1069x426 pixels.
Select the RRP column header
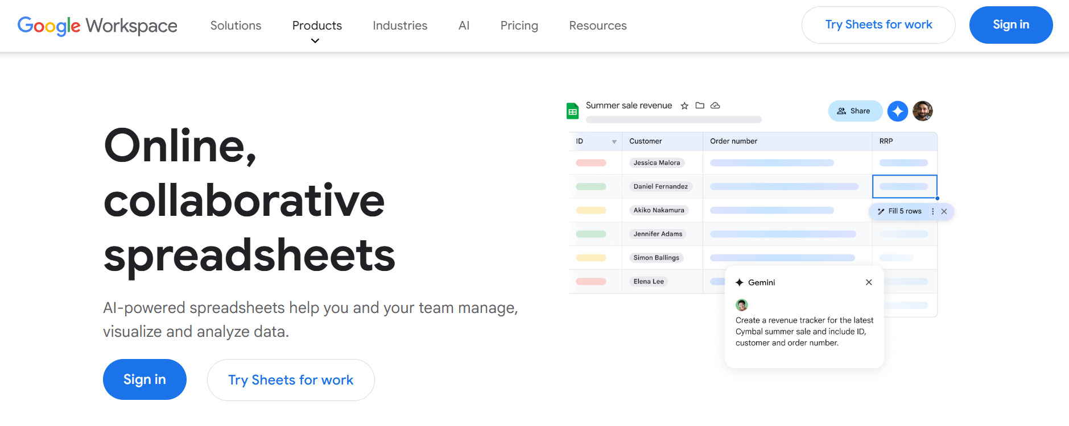(x=905, y=141)
